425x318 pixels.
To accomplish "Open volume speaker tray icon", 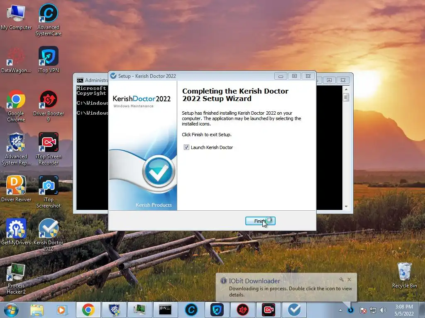I will click(x=383, y=310).
